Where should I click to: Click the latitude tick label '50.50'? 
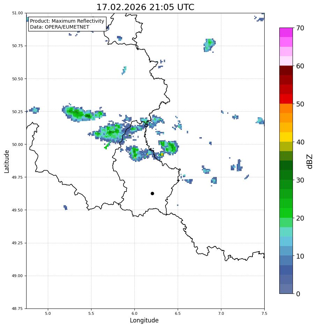pos(17,79)
